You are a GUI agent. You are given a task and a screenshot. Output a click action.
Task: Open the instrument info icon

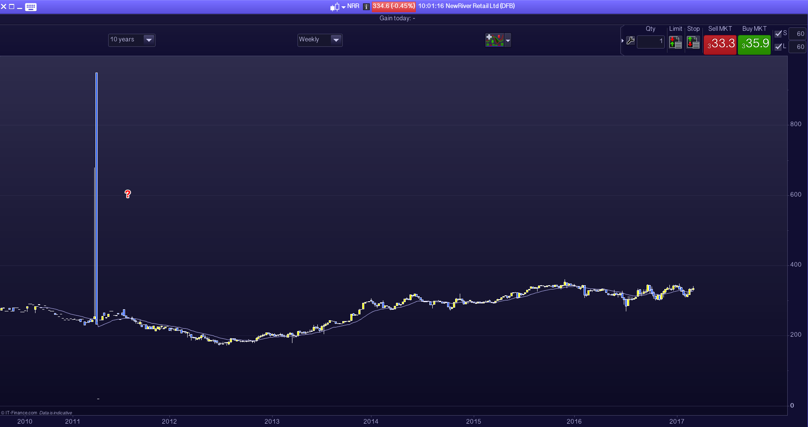point(366,7)
